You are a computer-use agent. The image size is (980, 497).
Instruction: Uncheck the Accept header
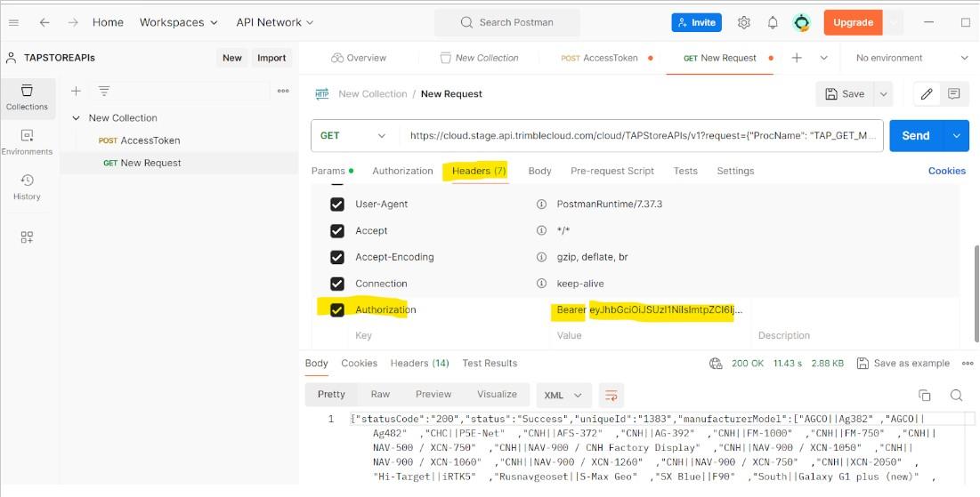[336, 230]
